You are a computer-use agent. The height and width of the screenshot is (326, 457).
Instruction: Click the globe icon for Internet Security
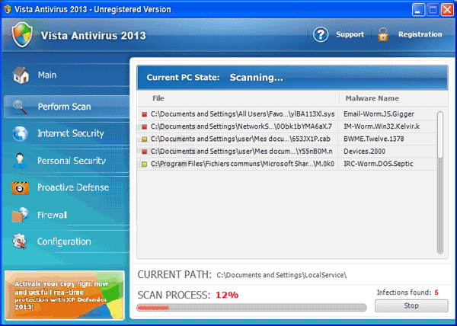click(21, 134)
